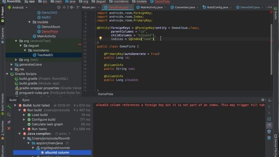Open the Device File Explorer side panel

276,146
